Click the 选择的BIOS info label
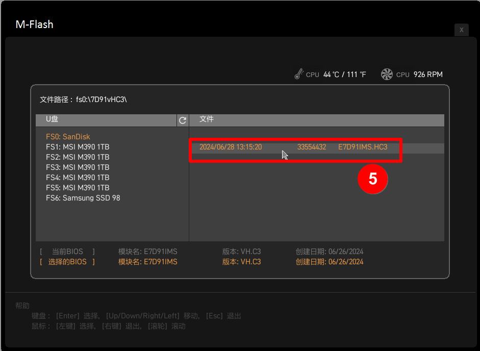Viewport: 480px width, 351px height. click(67, 262)
